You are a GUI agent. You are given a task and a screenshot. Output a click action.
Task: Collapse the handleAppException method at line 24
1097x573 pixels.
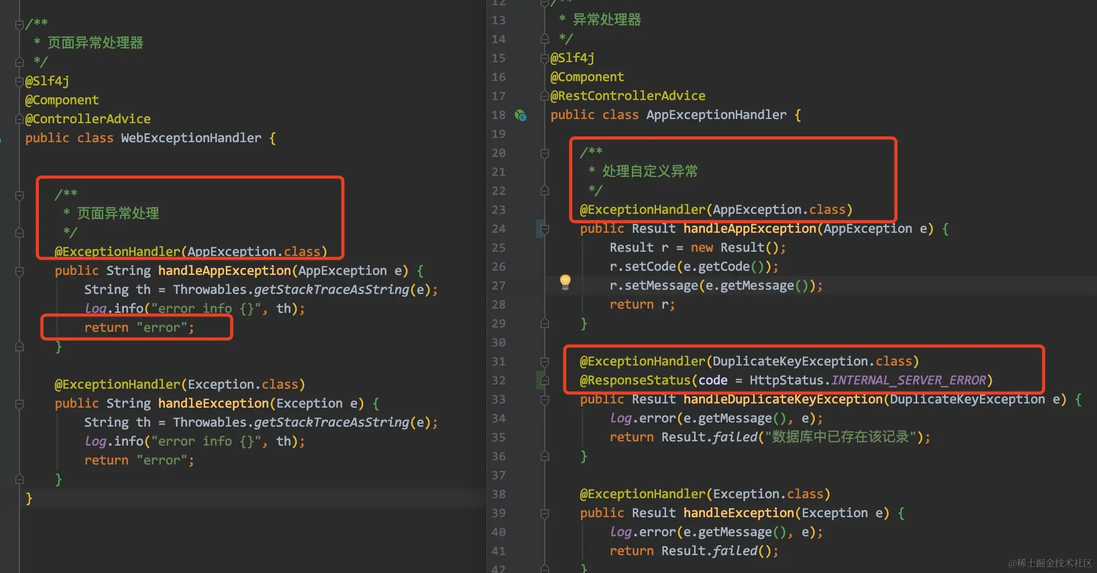point(545,229)
